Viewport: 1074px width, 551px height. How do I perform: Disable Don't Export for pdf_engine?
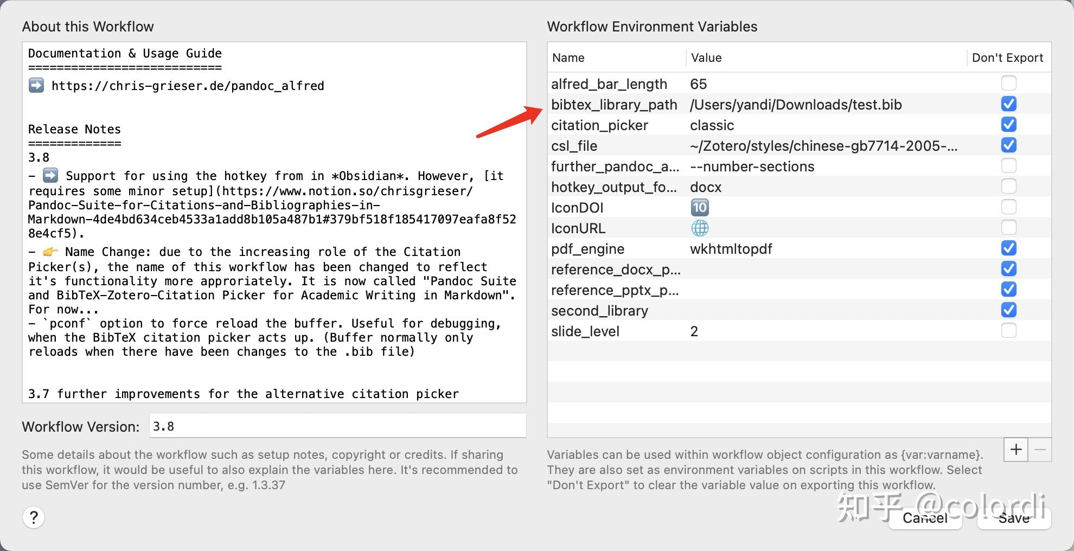1008,248
